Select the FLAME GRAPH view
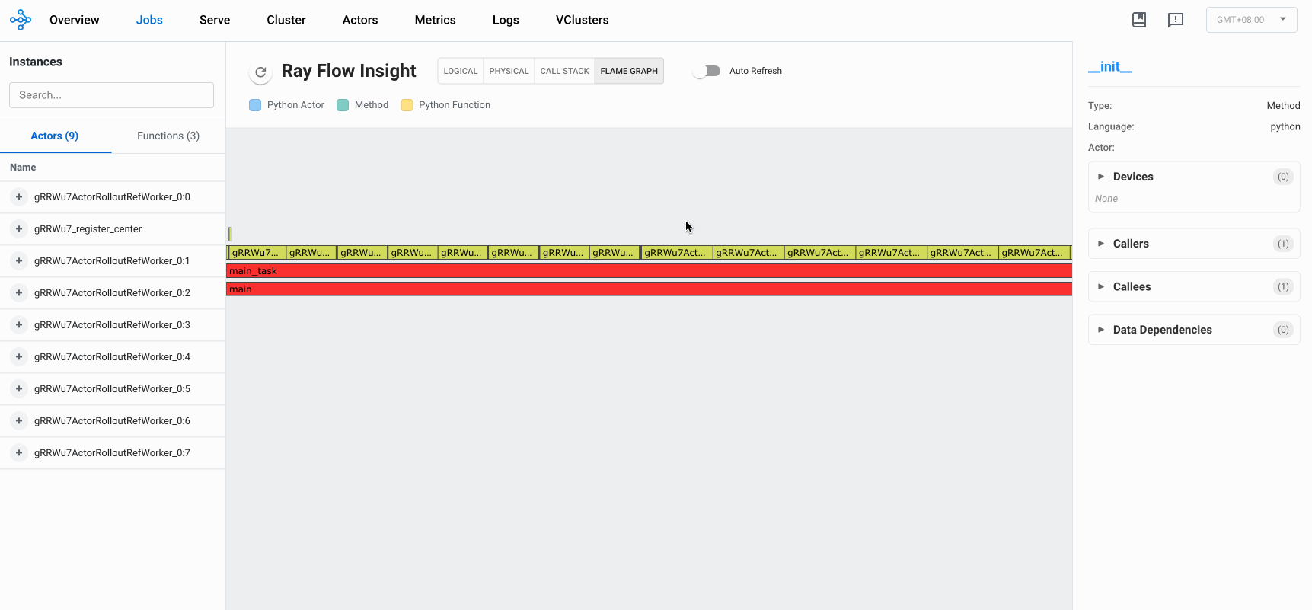Image resolution: width=1312 pixels, height=610 pixels. 629,71
